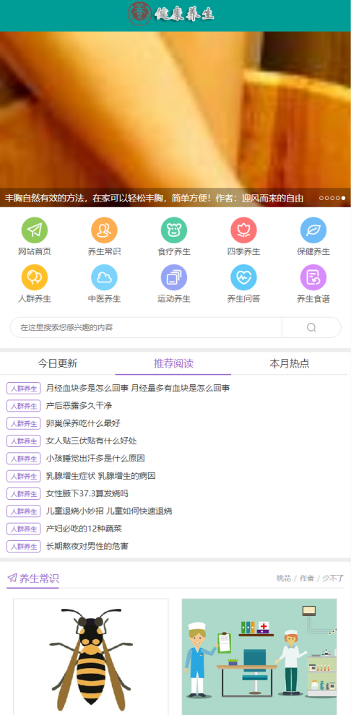
Task: Open the 养生问答 heartbeat icon
Action: (244, 277)
